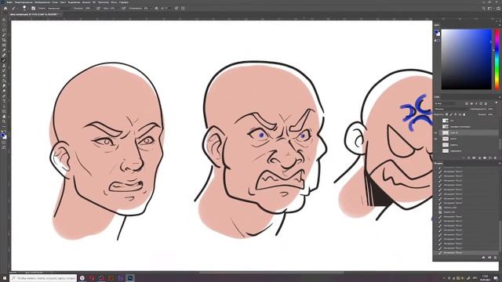The height and width of the screenshot is (282, 502).
Task: Click the Home icon in options bar
Action: (5, 9)
